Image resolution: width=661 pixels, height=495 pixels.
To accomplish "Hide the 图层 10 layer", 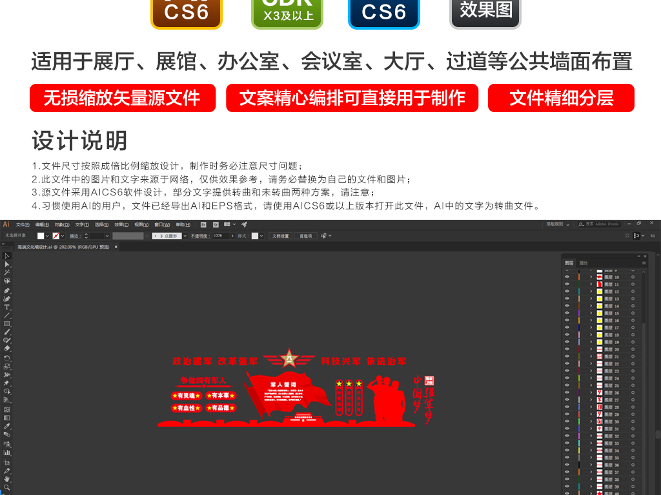I will 567,278.
